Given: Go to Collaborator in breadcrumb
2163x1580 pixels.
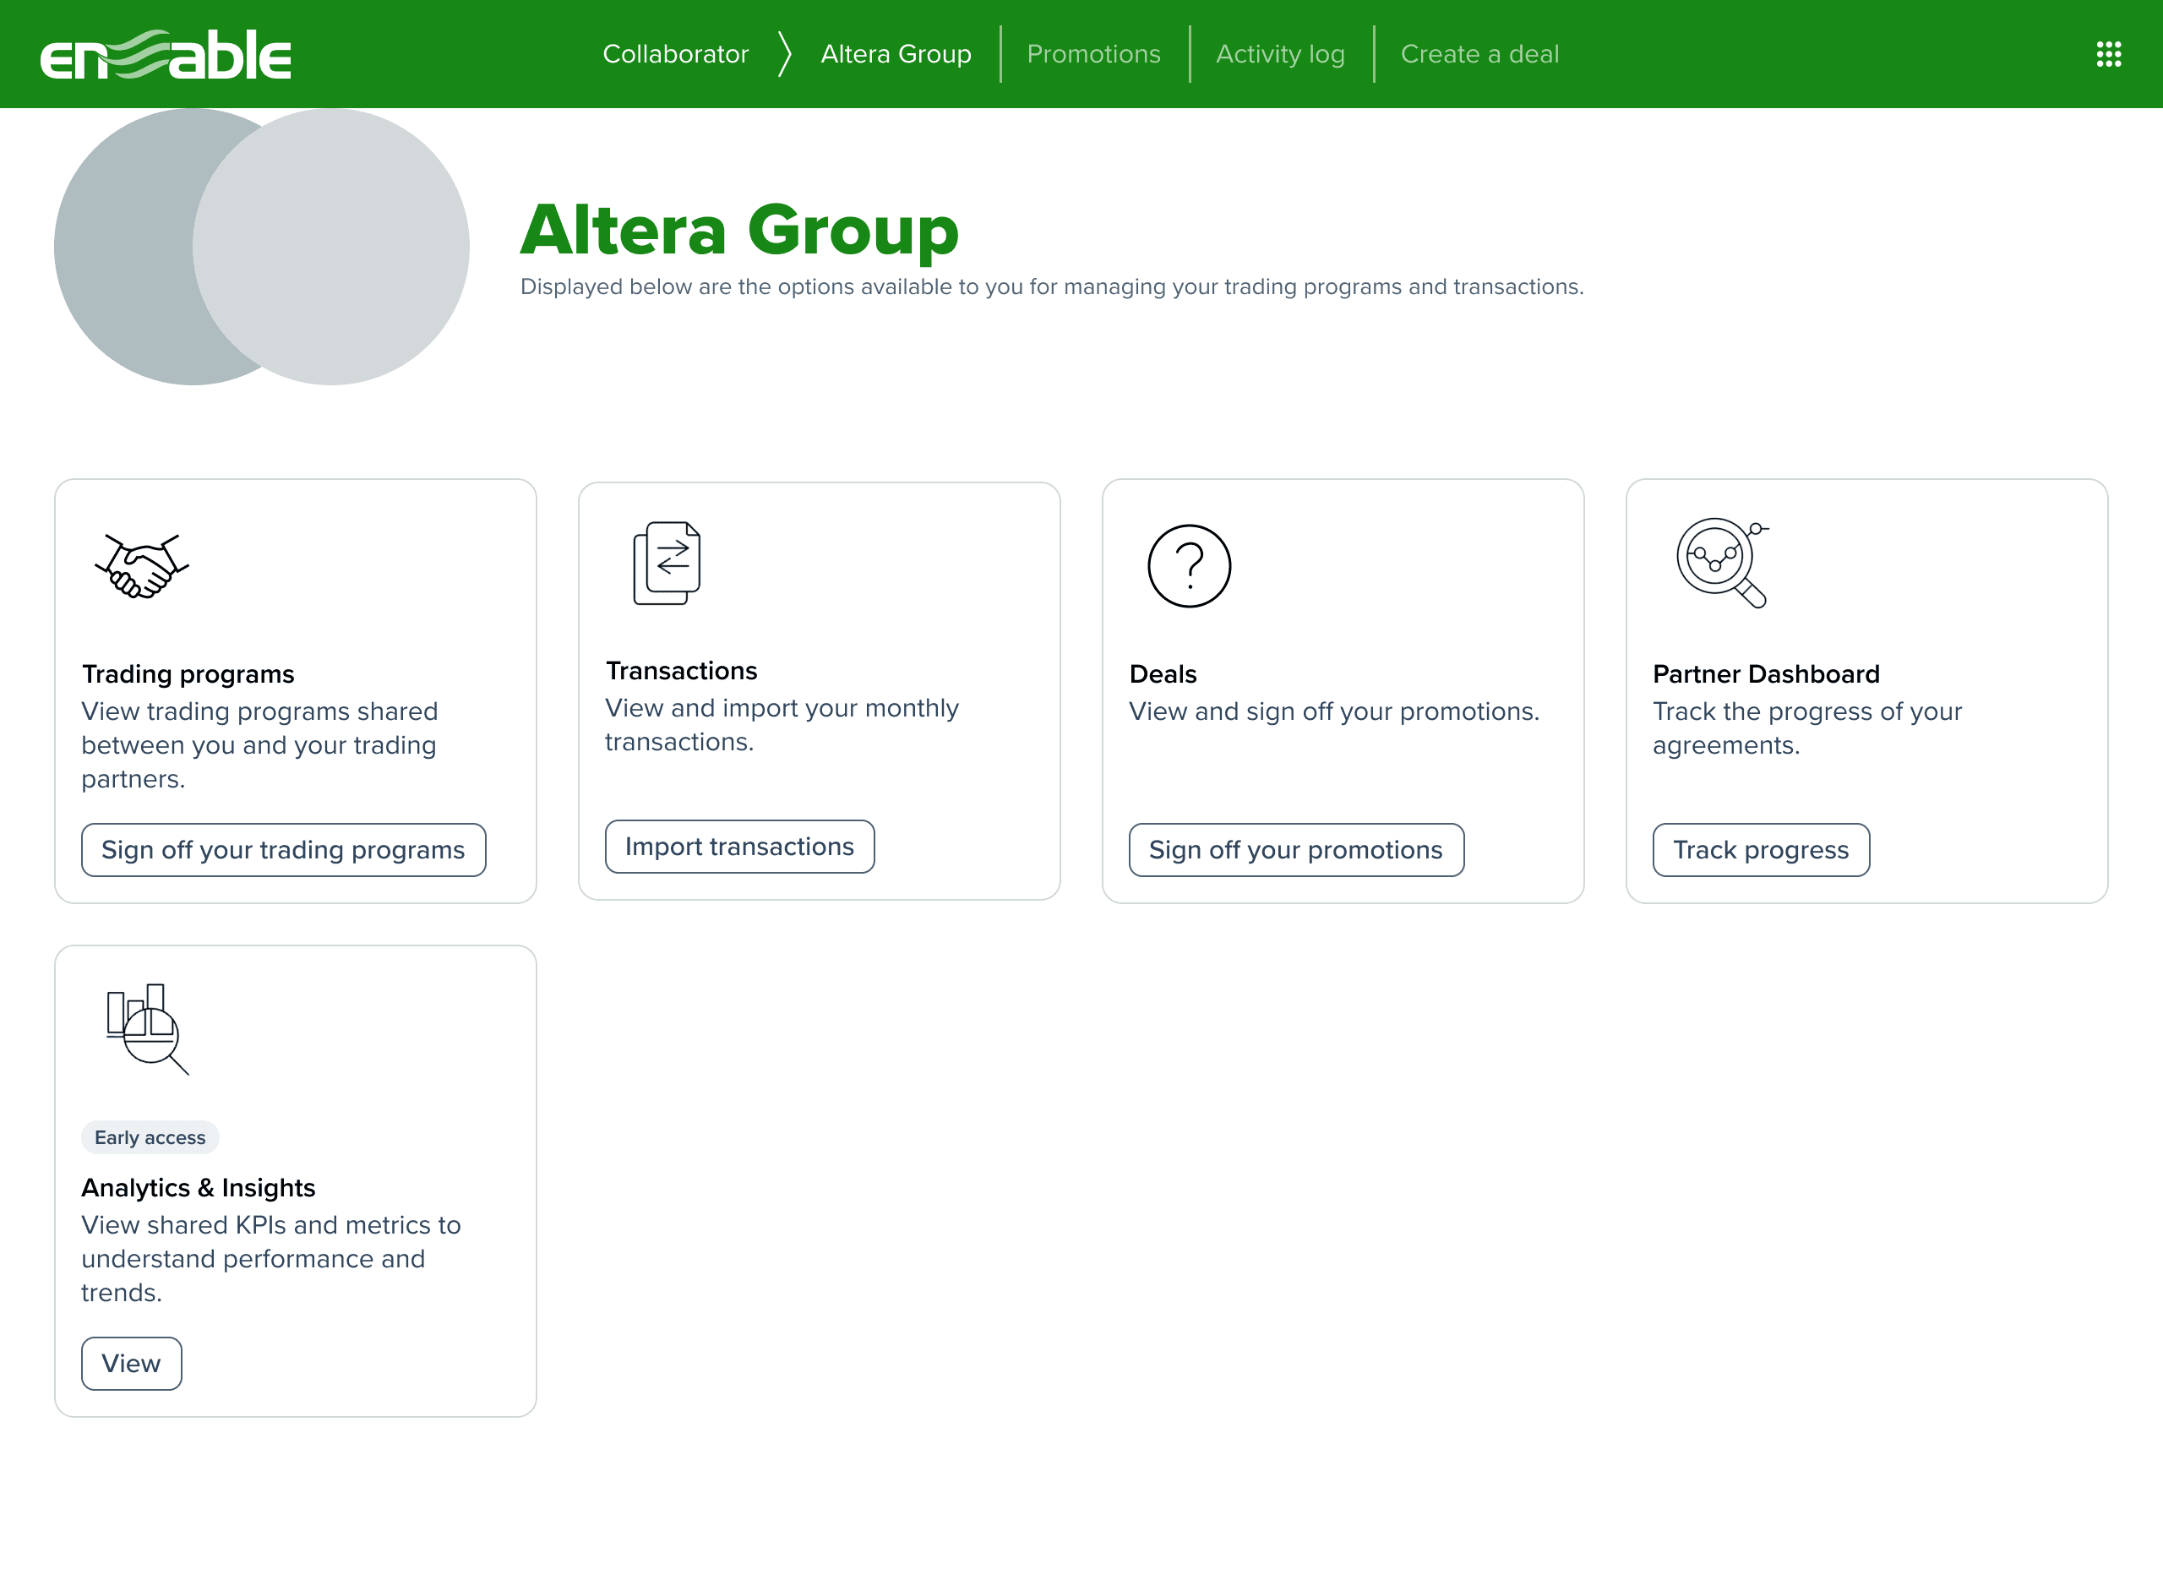Looking at the screenshot, I should point(675,53).
